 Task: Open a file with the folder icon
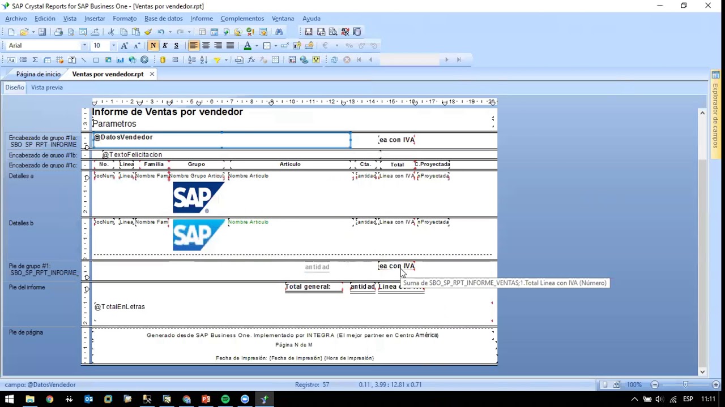tap(24, 32)
